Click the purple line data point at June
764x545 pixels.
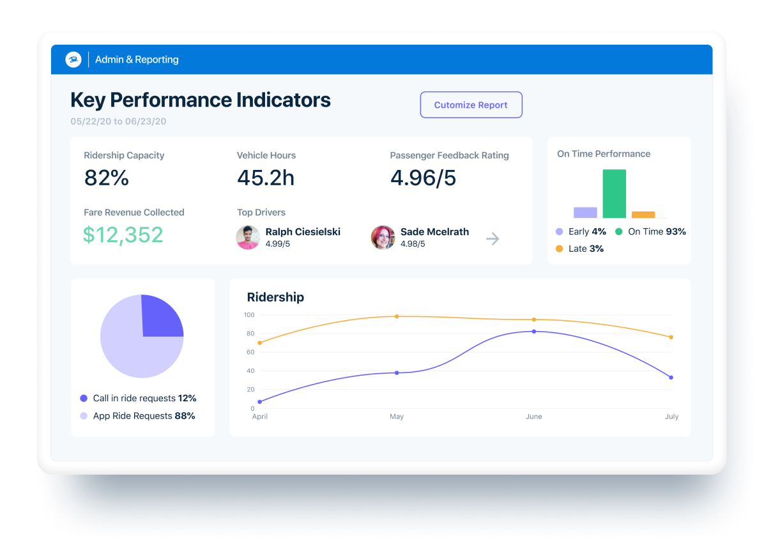point(534,332)
